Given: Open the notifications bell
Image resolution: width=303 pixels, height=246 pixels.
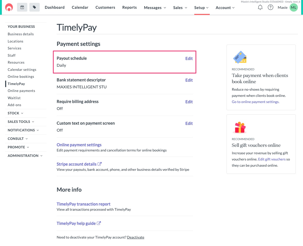Looking at the screenshot, I should (260, 7).
